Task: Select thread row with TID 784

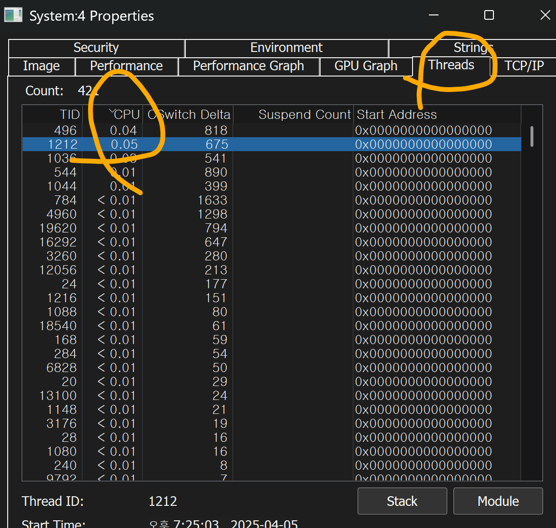Action: coord(272,200)
